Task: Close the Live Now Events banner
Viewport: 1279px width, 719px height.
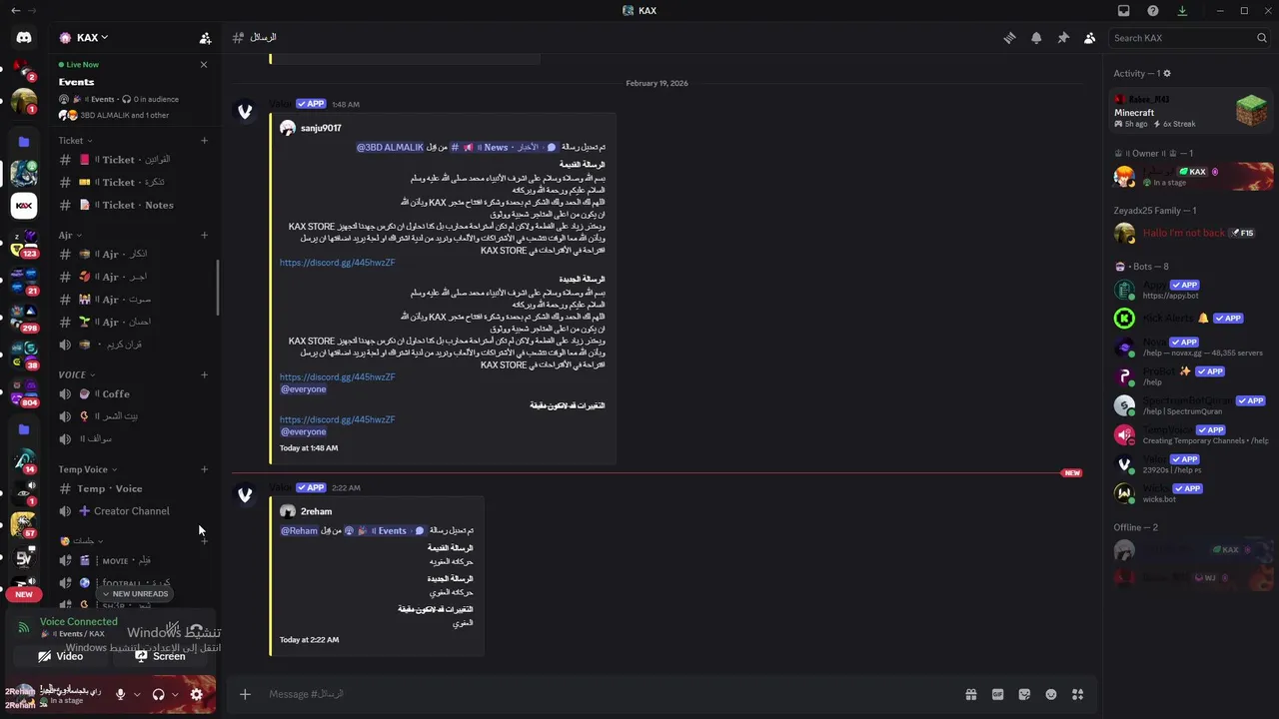Action: (x=204, y=64)
